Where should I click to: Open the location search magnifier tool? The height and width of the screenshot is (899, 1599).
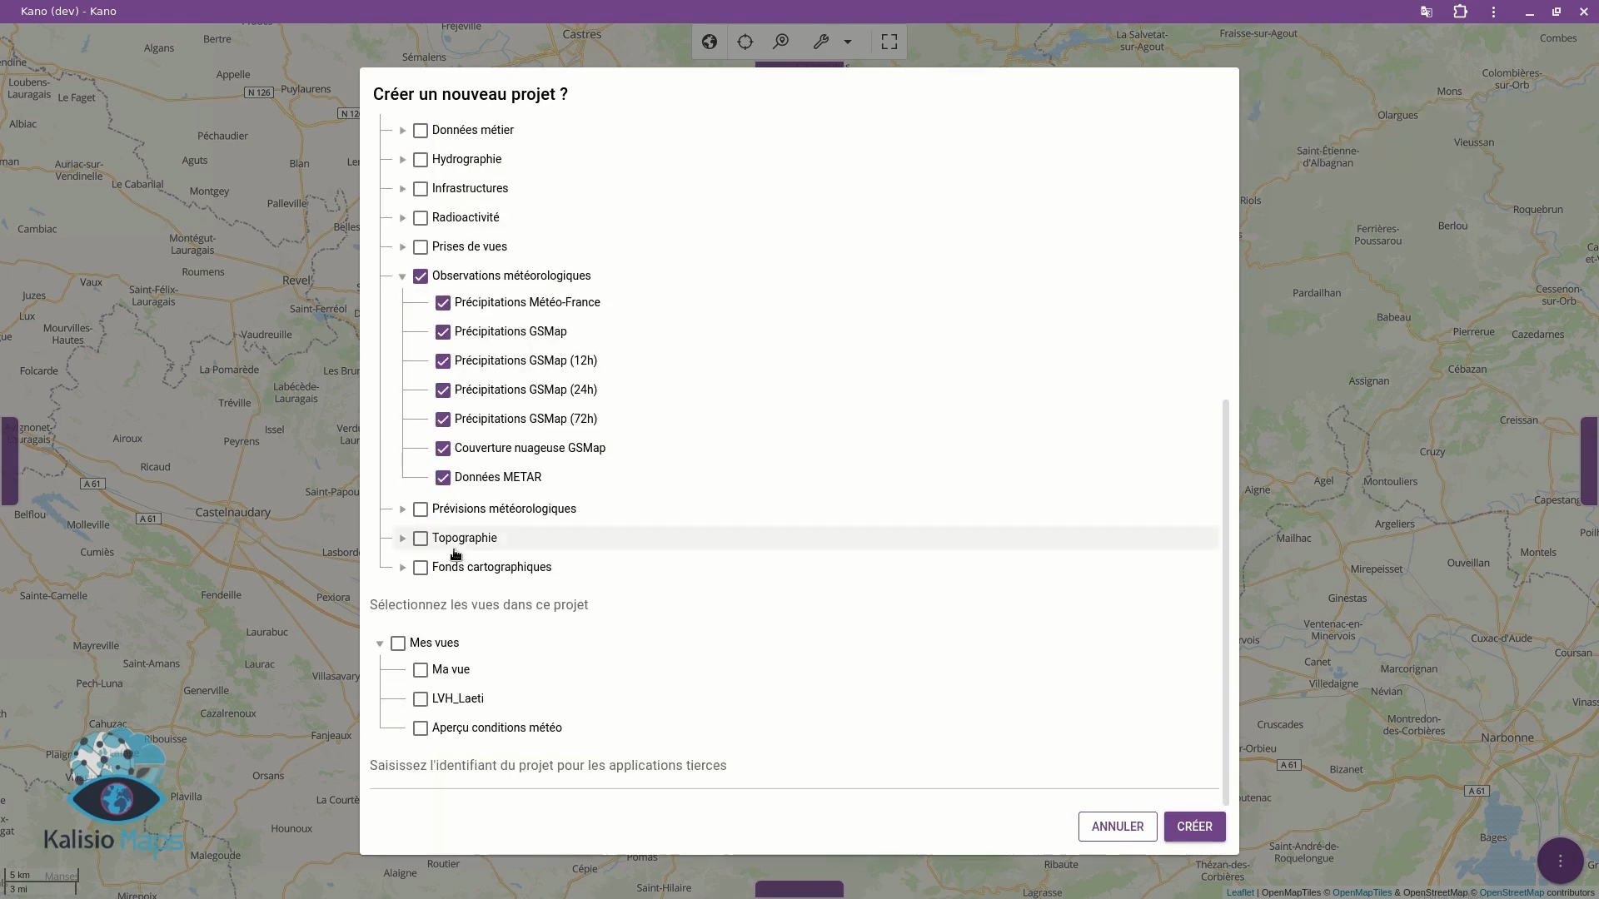[781, 42]
